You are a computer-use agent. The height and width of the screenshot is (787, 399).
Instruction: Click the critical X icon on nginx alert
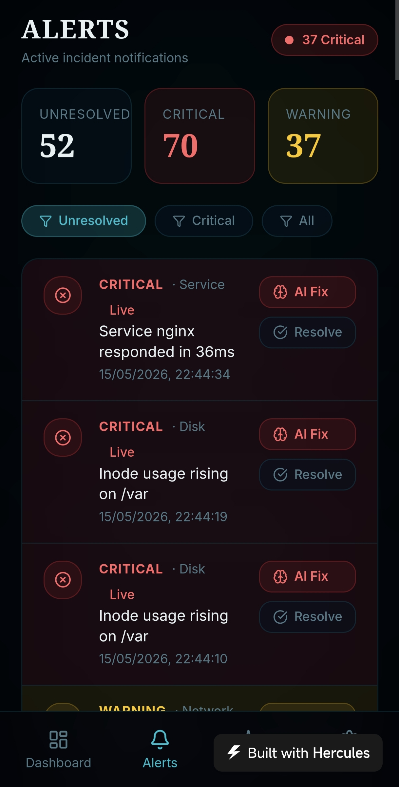point(63,295)
